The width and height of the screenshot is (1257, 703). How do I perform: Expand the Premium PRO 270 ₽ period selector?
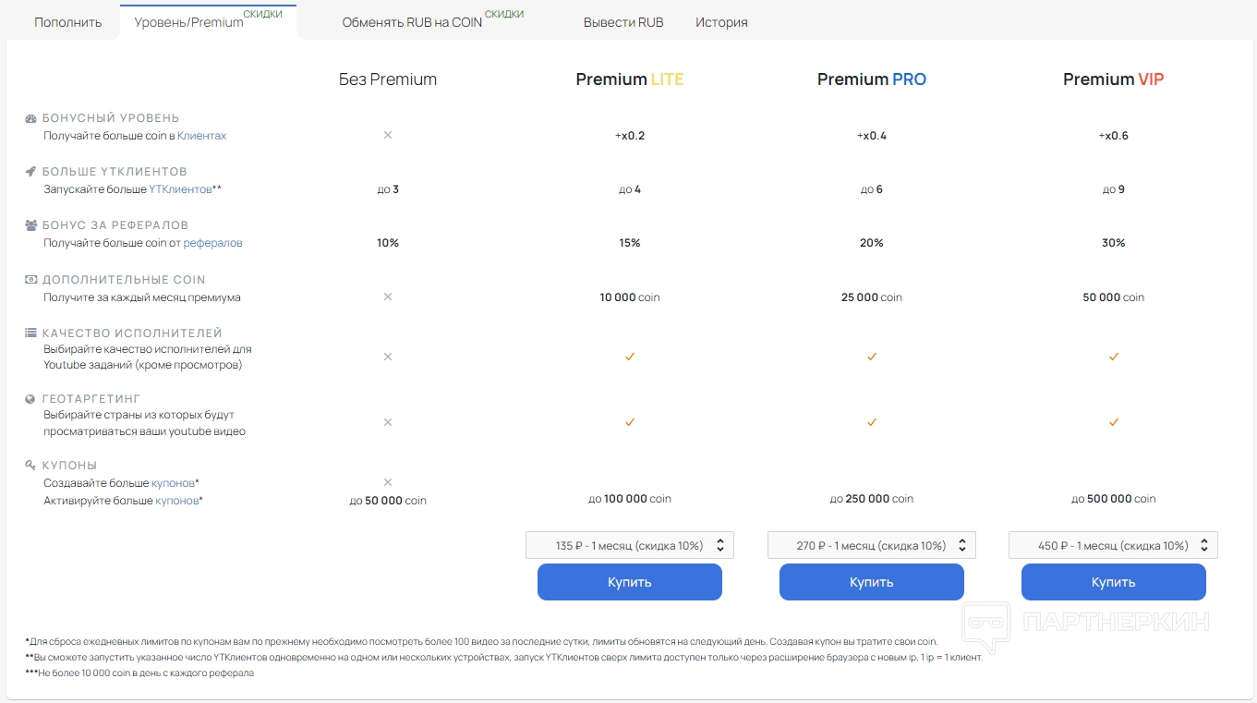coord(871,545)
